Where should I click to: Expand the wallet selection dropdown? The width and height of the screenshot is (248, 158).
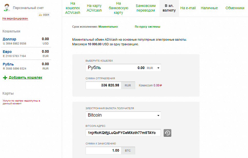[x=123, y=68]
